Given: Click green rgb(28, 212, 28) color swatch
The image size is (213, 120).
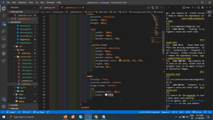Looking at the screenshot, I should pos(120,60).
